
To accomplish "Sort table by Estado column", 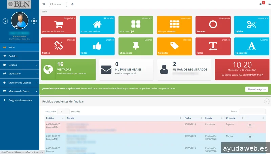I will (x=214, y=118).
